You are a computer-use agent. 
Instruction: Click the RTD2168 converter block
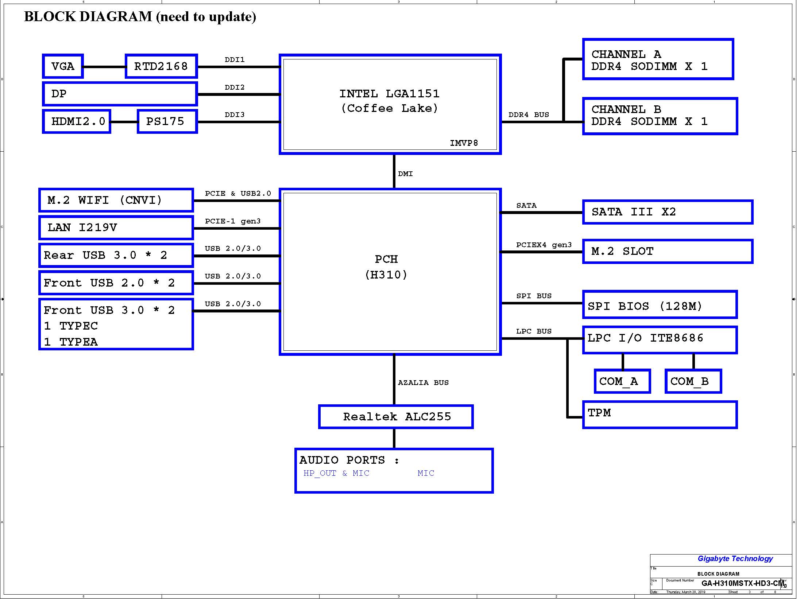coord(161,66)
